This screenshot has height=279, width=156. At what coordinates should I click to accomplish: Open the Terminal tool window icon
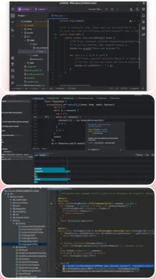click(13, 71)
